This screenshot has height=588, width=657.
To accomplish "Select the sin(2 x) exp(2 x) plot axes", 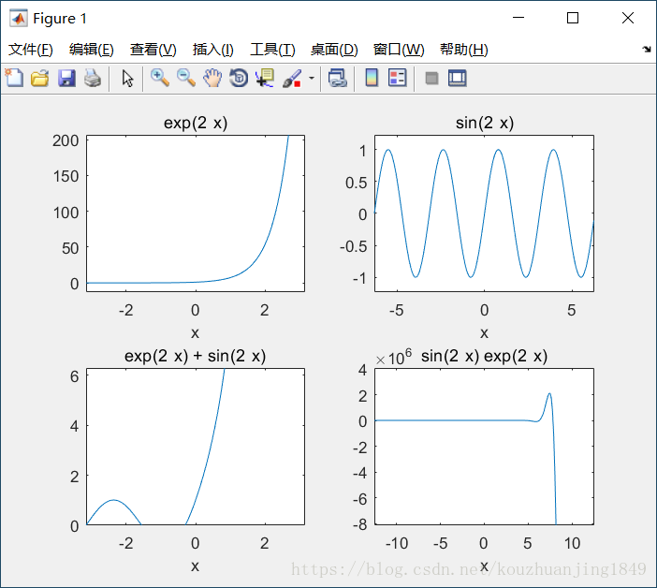I will pyautogui.click(x=484, y=447).
